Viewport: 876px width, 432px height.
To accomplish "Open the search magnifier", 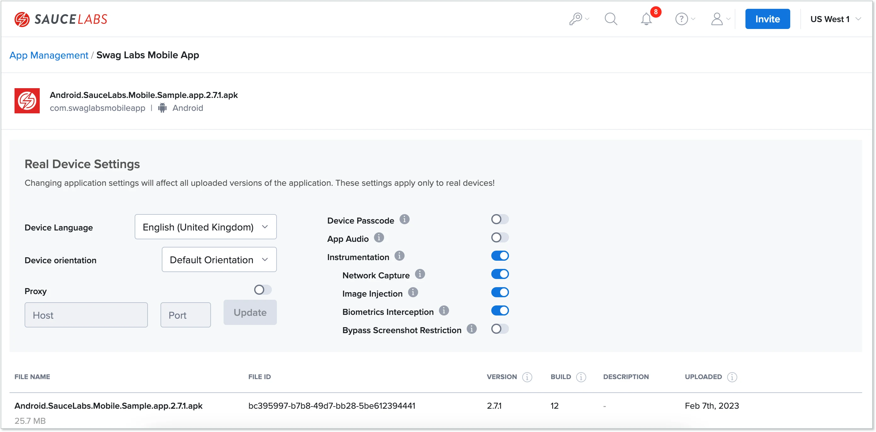I will [x=611, y=19].
